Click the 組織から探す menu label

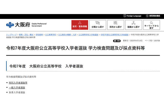click(134, 27)
